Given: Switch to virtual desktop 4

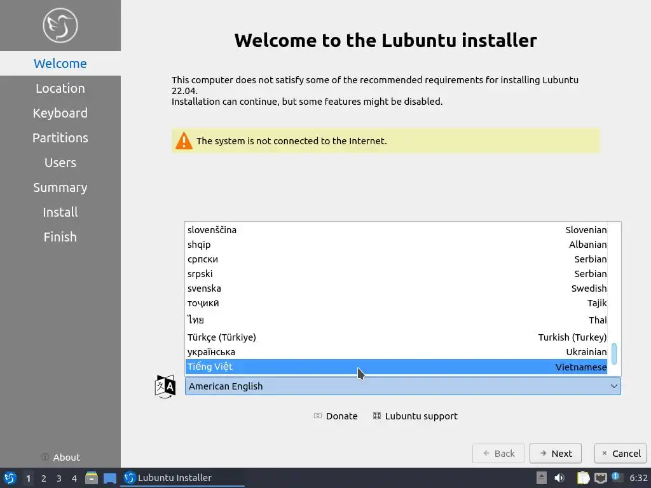Looking at the screenshot, I should (74, 478).
